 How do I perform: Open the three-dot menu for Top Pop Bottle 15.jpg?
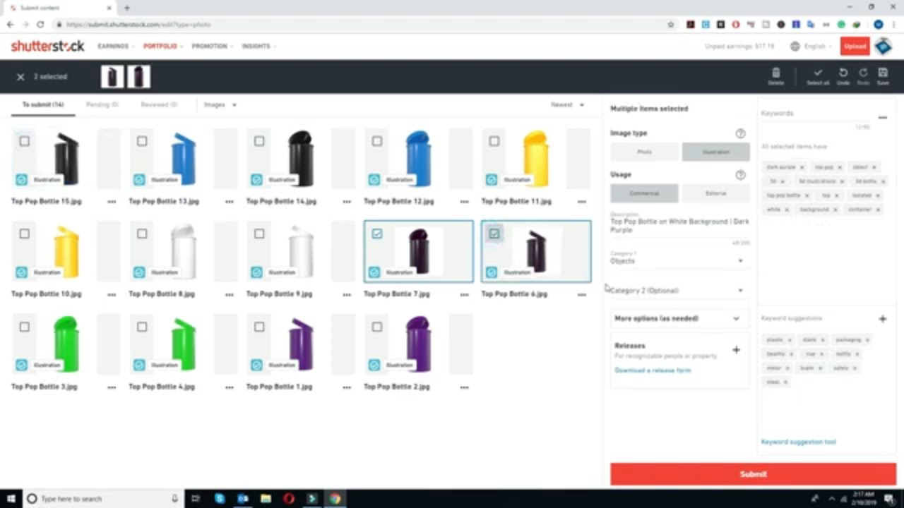pos(112,202)
